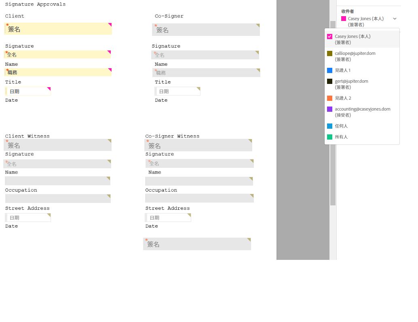This screenshot has width=418, height=322.
Task: Click pink corner marker on Client 簽名 field
Action: point(110,25)
